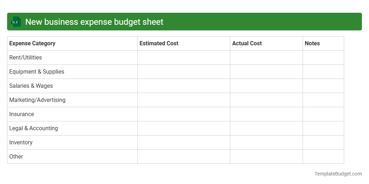Click Actual Cost cell for Salaries & Wages
The image size is (369, 184).
[266, 86]
